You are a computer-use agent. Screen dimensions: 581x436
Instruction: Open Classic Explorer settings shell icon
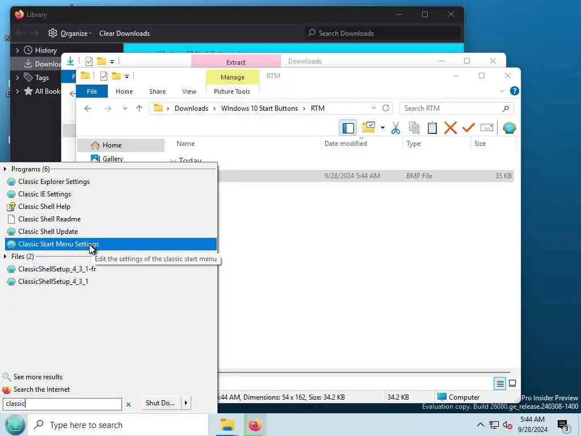[x=510, y=128]
